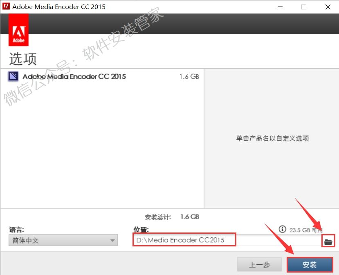
Task: Minimize the installer window
Action: 280,7
